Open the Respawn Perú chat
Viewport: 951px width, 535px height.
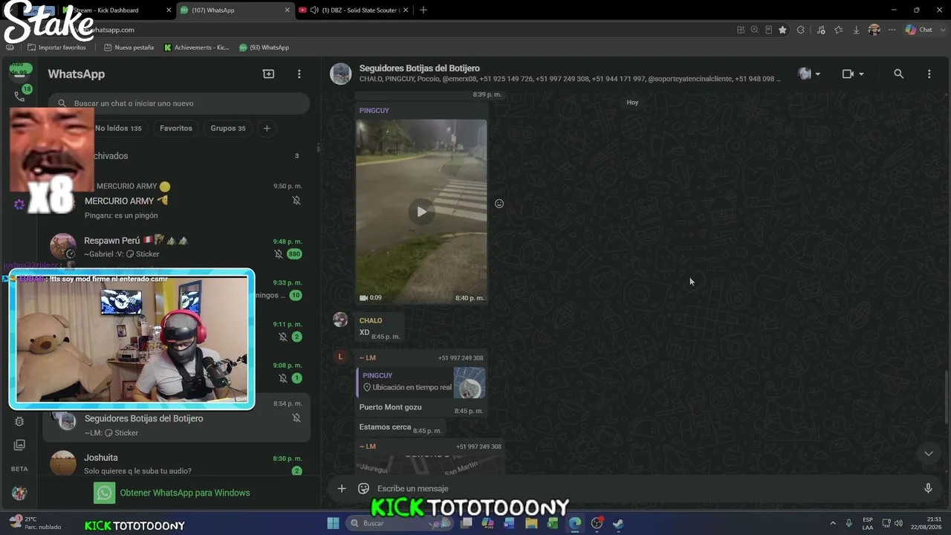point(178,247)
